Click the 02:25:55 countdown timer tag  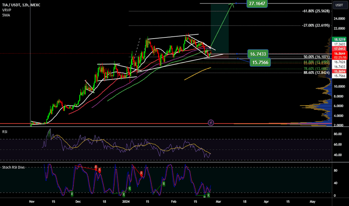[x=340, y=57]
